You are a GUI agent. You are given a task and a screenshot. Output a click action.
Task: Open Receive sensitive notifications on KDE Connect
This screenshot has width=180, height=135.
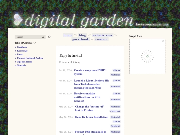pos(87,97)
